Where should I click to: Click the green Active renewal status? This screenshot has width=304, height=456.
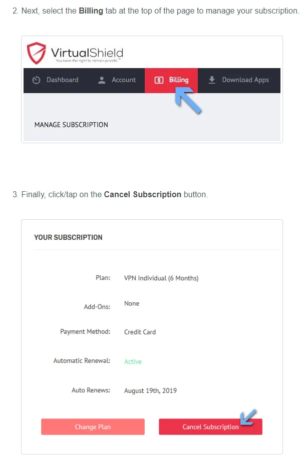pos(133,361)
